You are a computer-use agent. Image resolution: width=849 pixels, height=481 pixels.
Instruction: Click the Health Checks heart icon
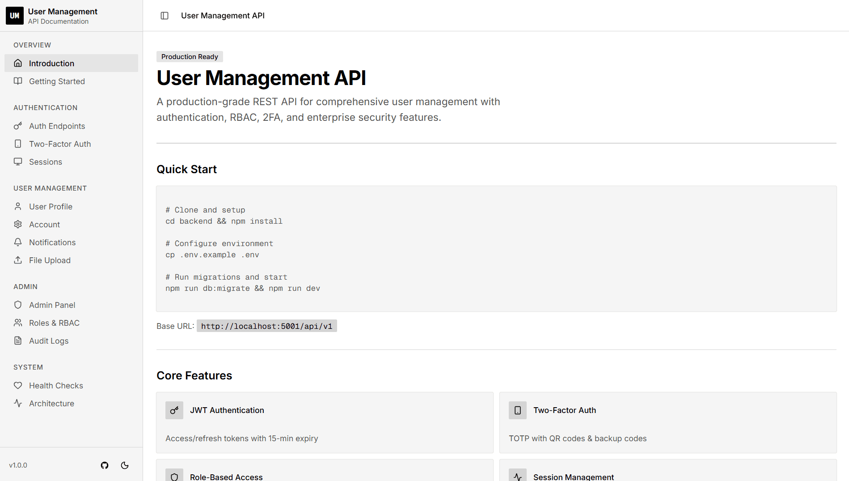click(x=18, y=385)
